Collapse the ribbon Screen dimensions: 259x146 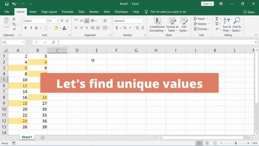(x=256, y=35)
